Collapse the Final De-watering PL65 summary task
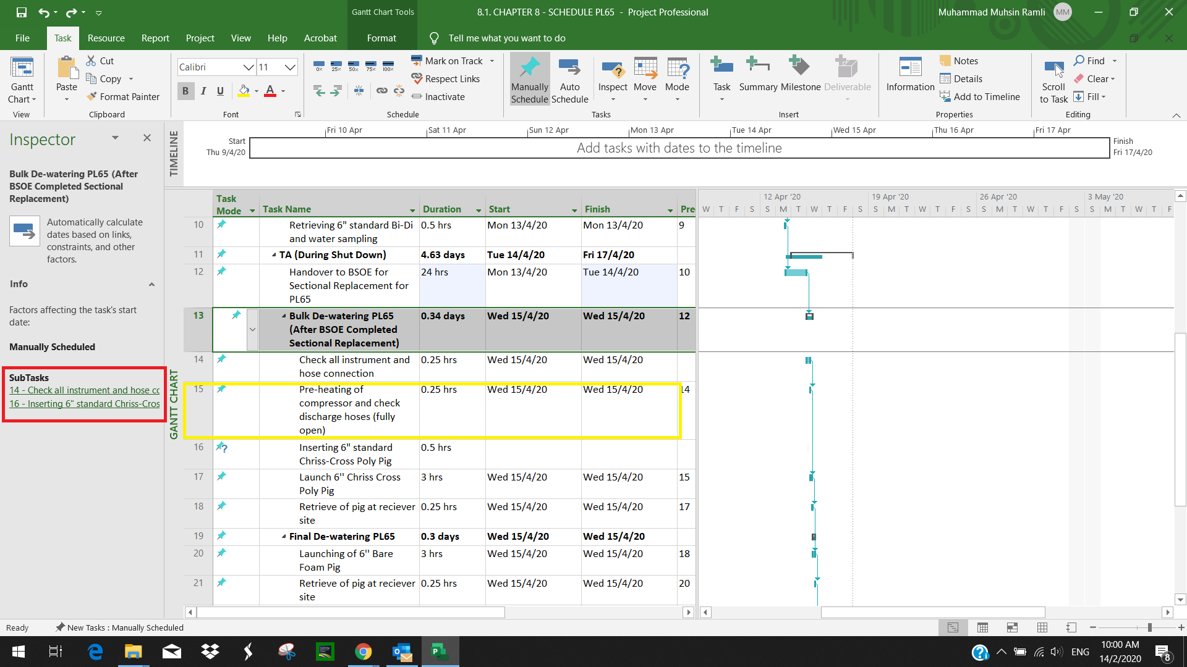The width and height of the screenshot is (1187, 667). (284, 536)
